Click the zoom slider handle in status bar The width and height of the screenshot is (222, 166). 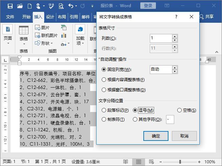(180, 162)
